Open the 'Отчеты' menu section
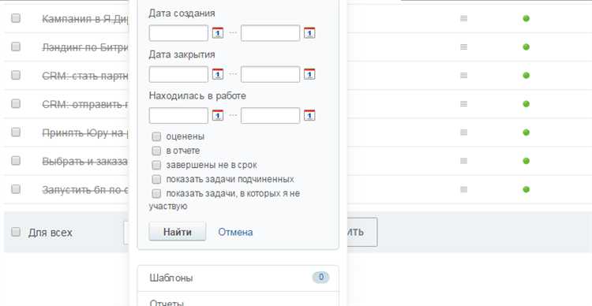 (238, 299)
